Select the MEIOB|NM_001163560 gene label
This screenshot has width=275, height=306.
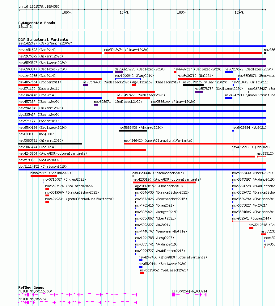35,291
